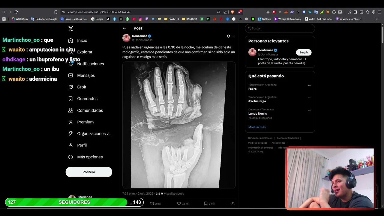Open the X logo home icon

[x=71, y=29]
